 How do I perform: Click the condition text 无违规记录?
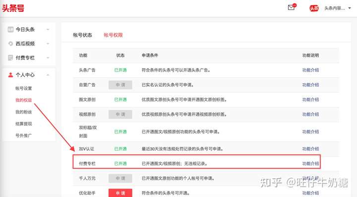point(195,164)
